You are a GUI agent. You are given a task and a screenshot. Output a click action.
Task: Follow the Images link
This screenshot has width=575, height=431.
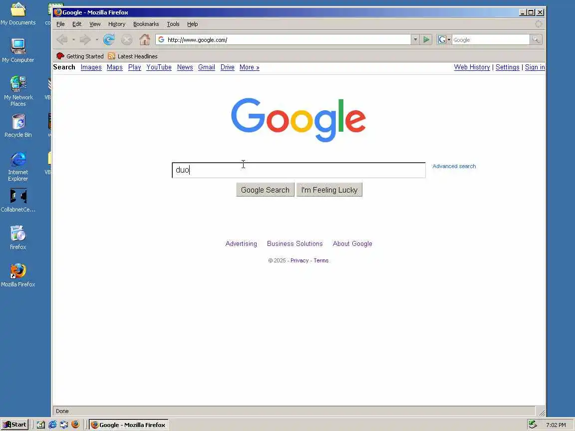[x=91, y=67]
